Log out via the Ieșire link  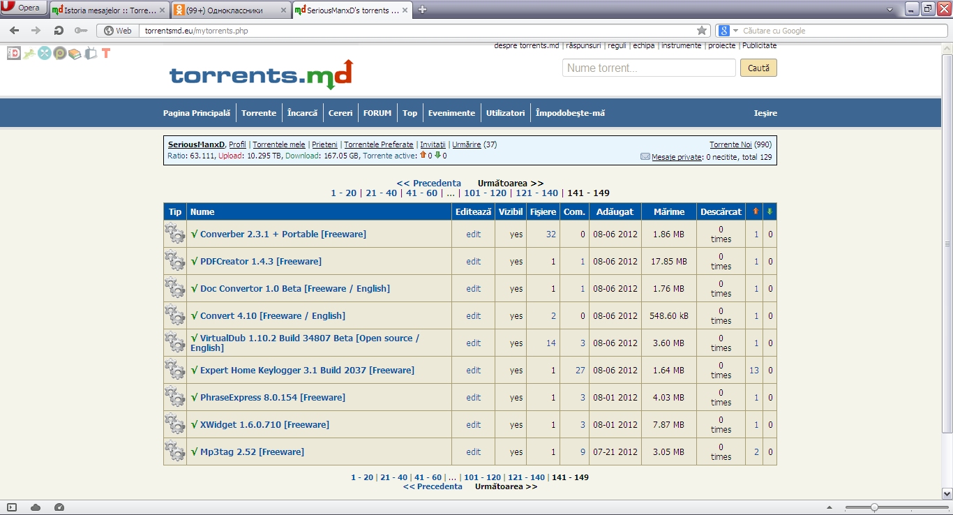click(765, 113)
